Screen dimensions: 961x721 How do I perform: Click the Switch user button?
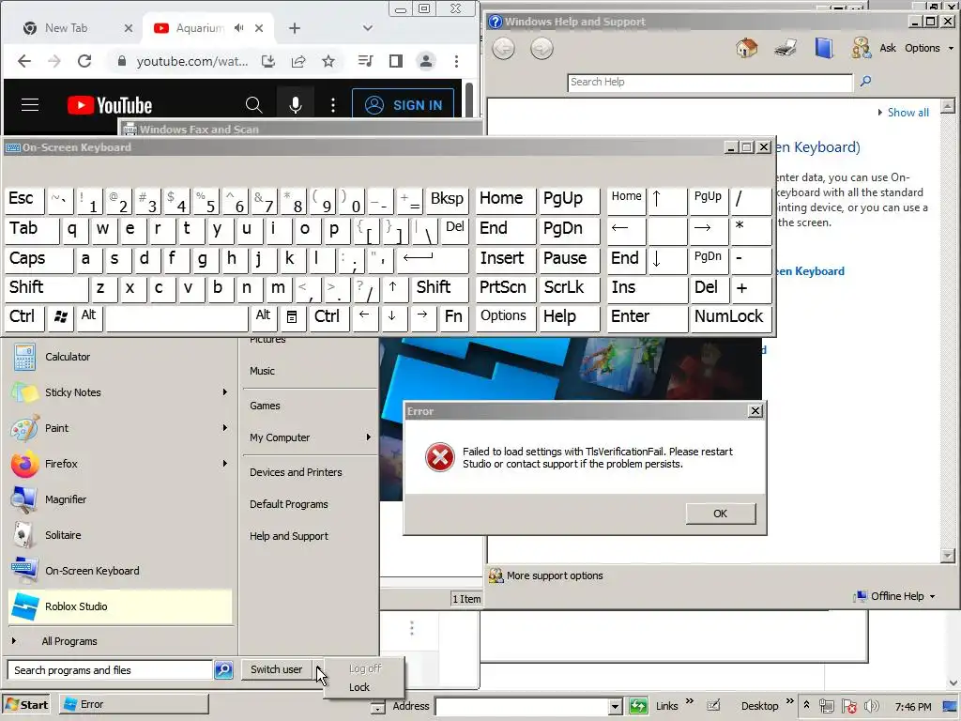[x=277, y=669]
